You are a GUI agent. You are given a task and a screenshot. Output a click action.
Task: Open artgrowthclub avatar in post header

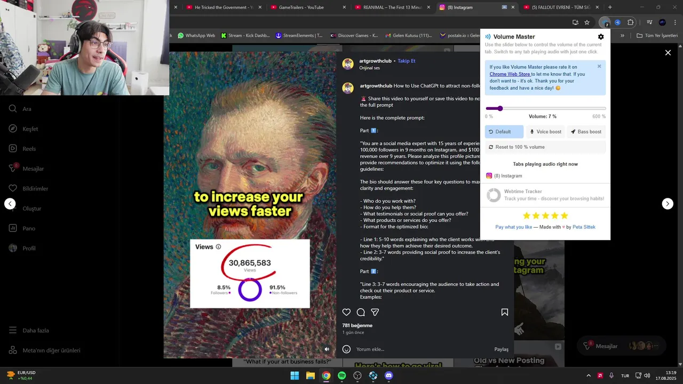coord(348,64)
